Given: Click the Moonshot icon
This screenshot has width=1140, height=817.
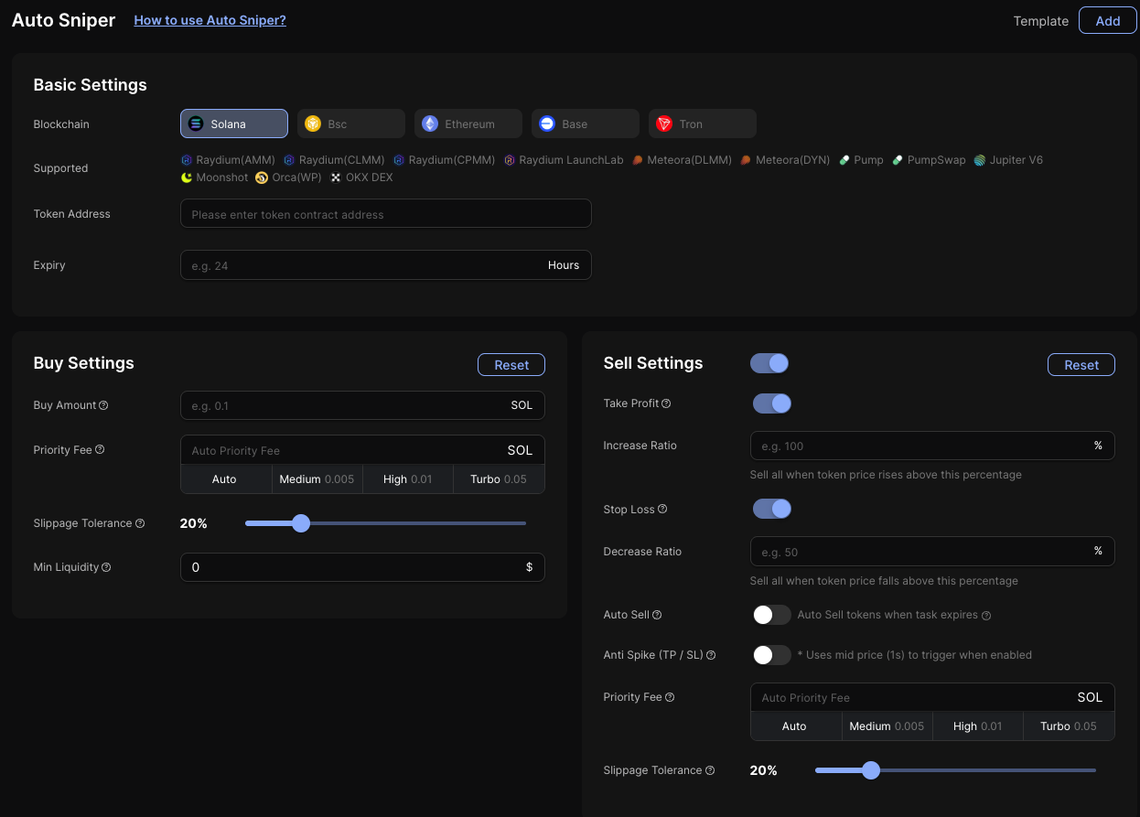Looking at the screenshot, I should click(187, 177).
